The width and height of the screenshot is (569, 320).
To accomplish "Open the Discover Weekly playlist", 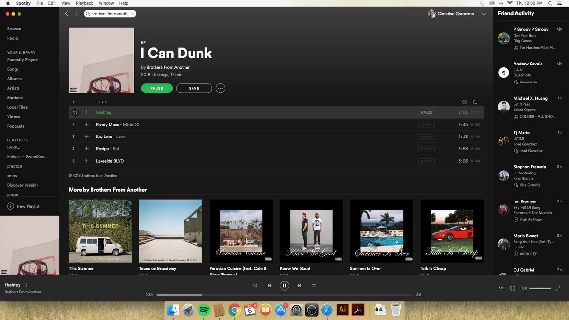I will (23, 185).
